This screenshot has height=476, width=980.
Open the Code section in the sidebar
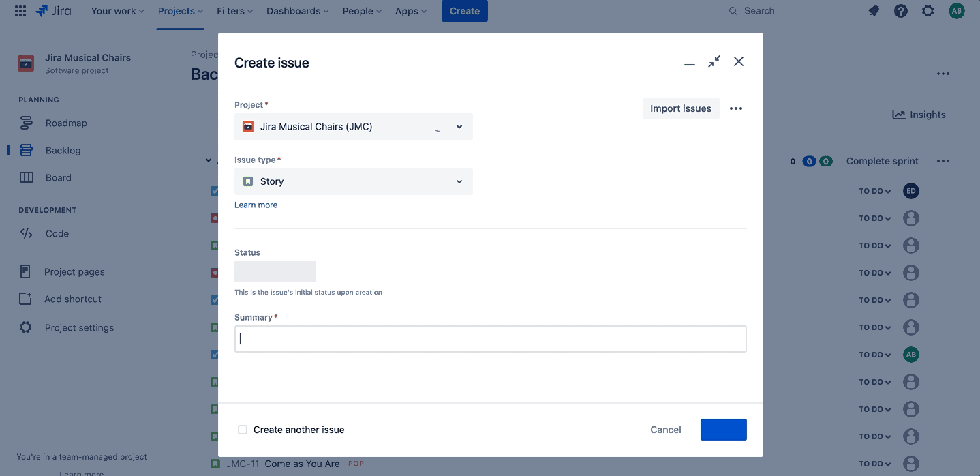(57, 233)
